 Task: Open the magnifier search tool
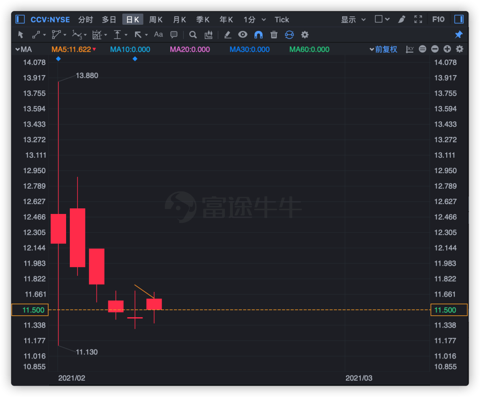click(x=193, y=35)
